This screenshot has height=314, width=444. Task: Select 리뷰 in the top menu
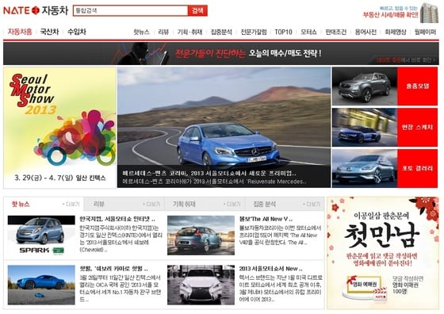click(163, 32)
